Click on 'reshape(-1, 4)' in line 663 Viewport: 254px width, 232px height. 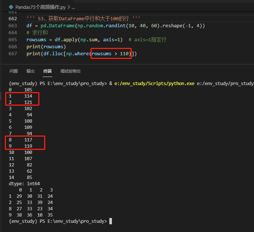[182, 26]
